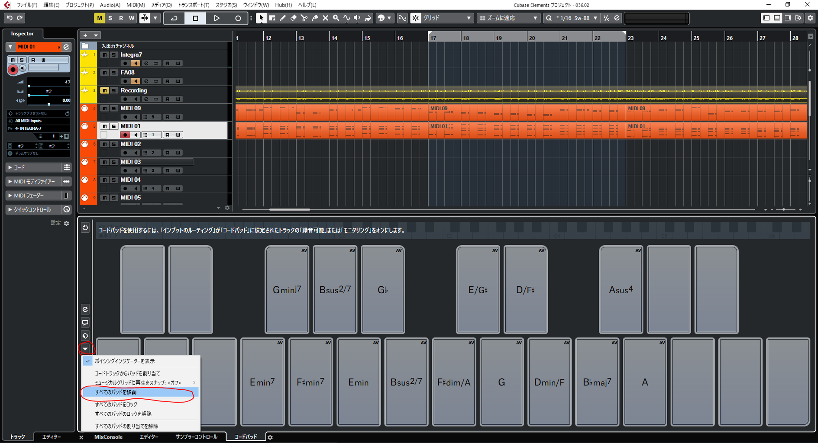Click the Iterative Quantize icon
Image resolution: width=818 pixels, height=443 pixels.
click(x=606, y=18)
